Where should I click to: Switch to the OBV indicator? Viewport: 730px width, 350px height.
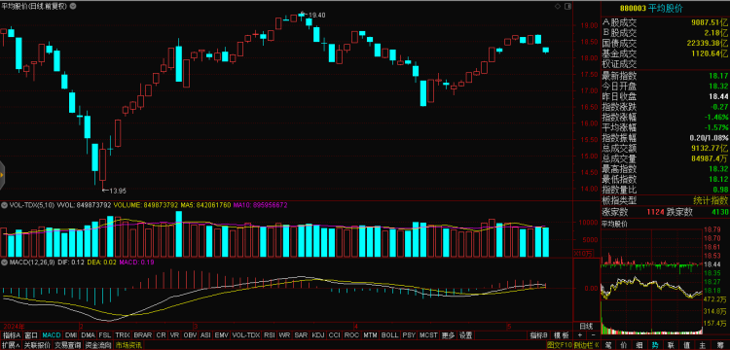[190, 334]
